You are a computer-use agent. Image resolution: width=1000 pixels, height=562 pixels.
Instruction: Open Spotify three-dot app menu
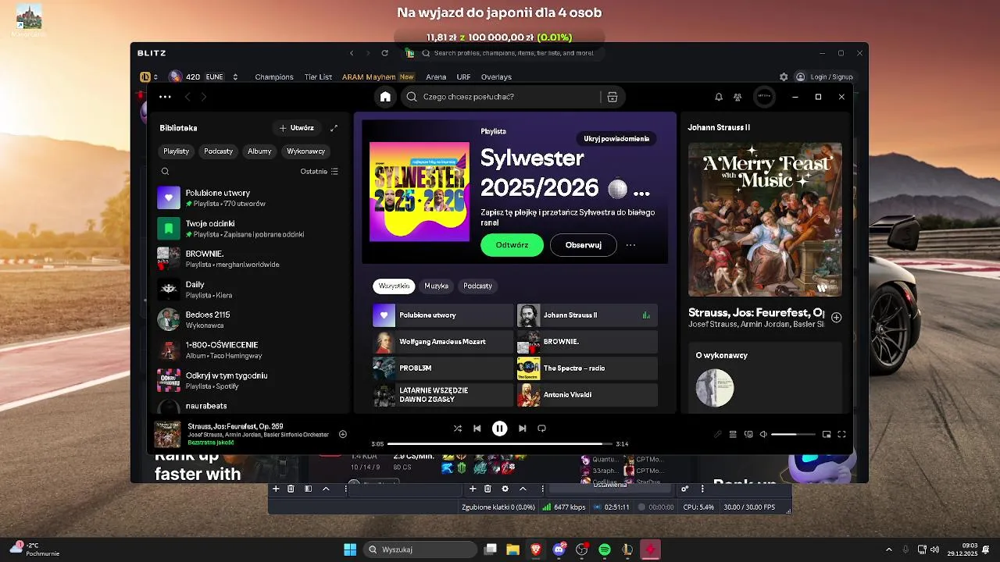coord(165,97)
